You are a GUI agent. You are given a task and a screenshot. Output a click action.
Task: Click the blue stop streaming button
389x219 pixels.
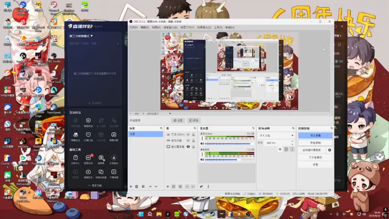pos(315,135)
